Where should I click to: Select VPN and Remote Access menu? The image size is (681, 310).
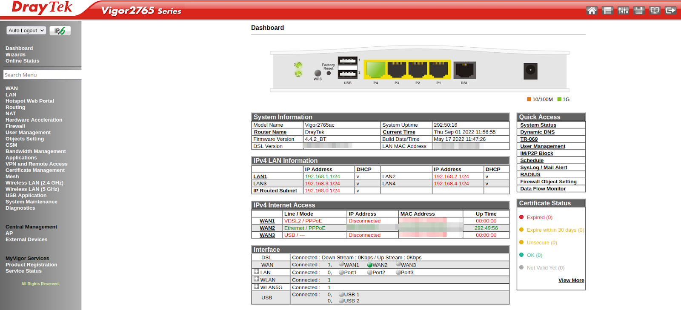[x=36, y=164]
